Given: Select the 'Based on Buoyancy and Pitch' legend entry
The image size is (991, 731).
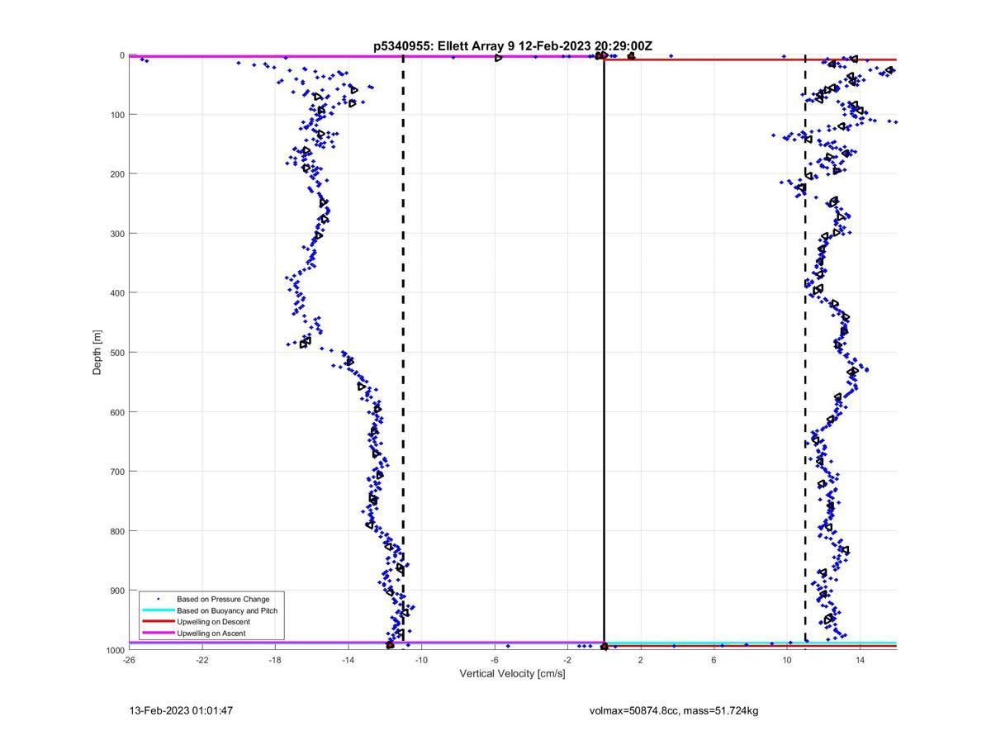Looking at the screenshot, I should tap(227, 610).
